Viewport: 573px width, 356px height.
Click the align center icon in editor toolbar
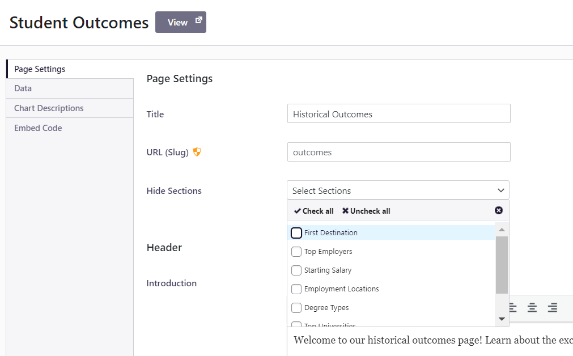pyautogui.click(x=532, y=308)
